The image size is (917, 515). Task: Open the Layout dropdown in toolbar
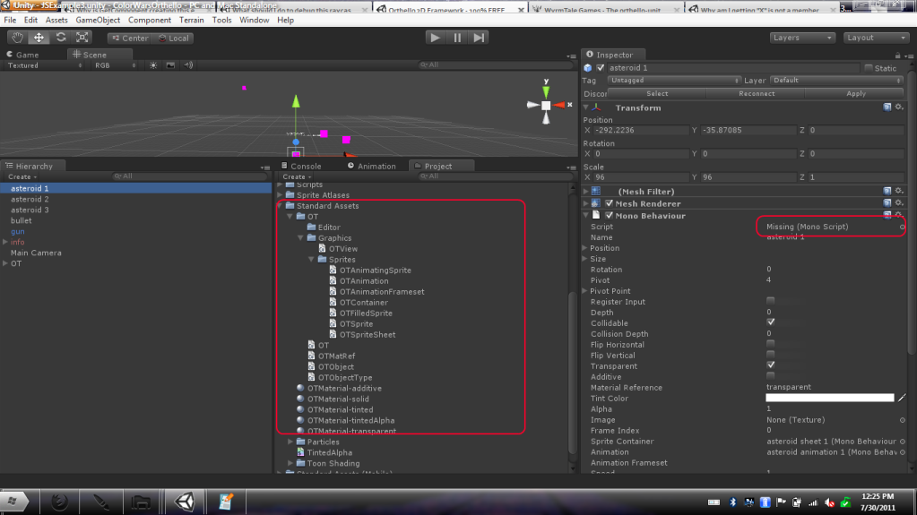click(x=876, y=38)
